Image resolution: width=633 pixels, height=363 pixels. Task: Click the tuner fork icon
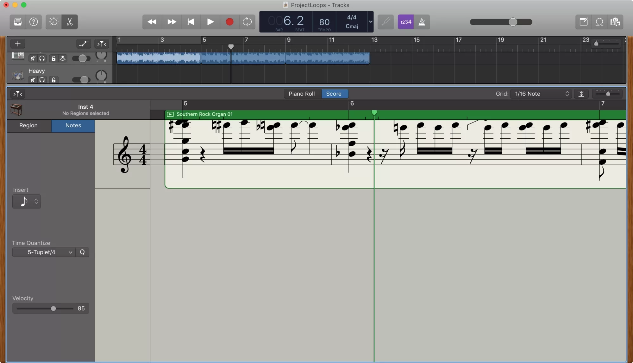tap(385, 22)
